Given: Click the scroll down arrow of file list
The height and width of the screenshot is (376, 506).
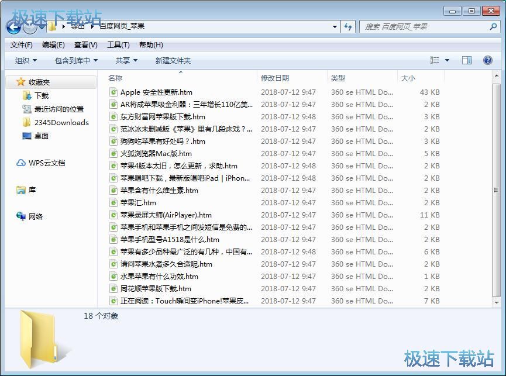Looking at the screenshot, I should tap(496, 302).
